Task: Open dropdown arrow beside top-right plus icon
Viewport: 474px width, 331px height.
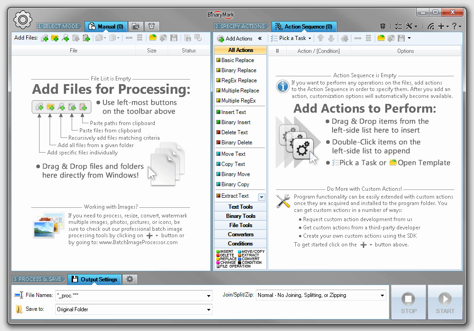Action: pyautogui.click(x=447, y=27)
